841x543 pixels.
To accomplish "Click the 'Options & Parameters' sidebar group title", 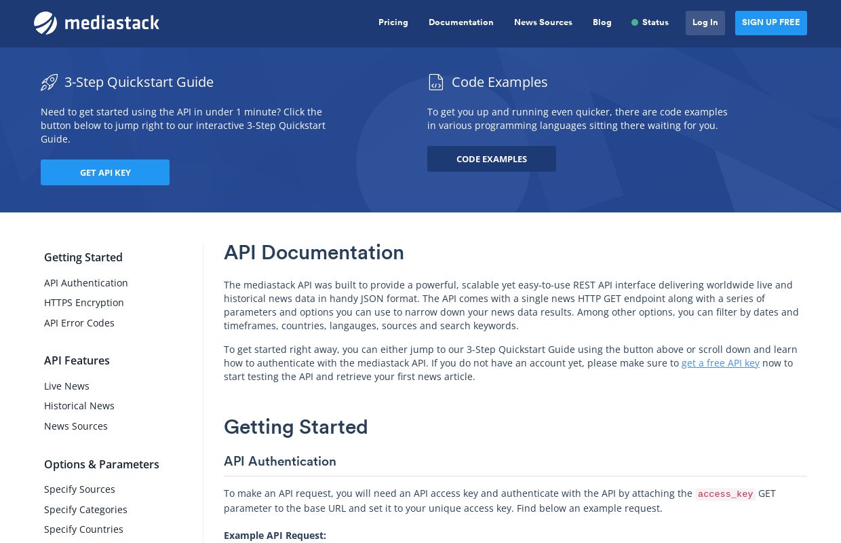I will click(102, 464).
